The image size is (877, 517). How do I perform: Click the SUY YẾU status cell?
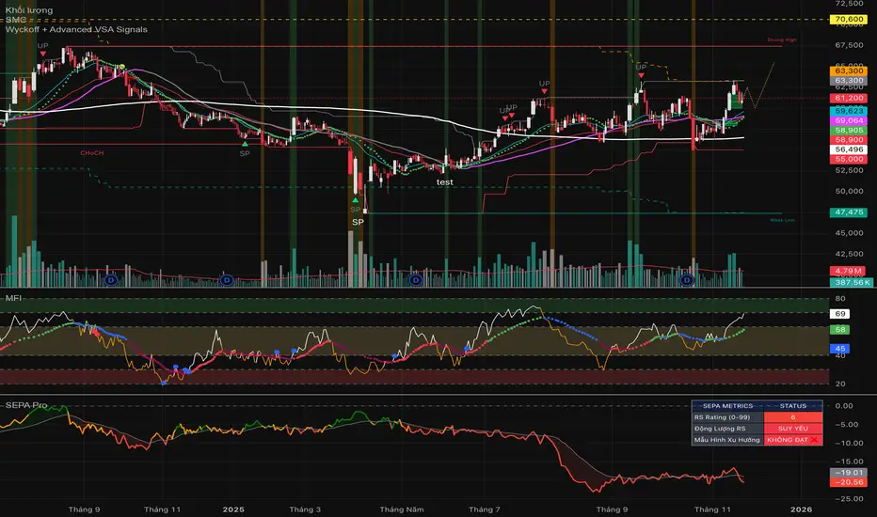click(x=793, y=428)
